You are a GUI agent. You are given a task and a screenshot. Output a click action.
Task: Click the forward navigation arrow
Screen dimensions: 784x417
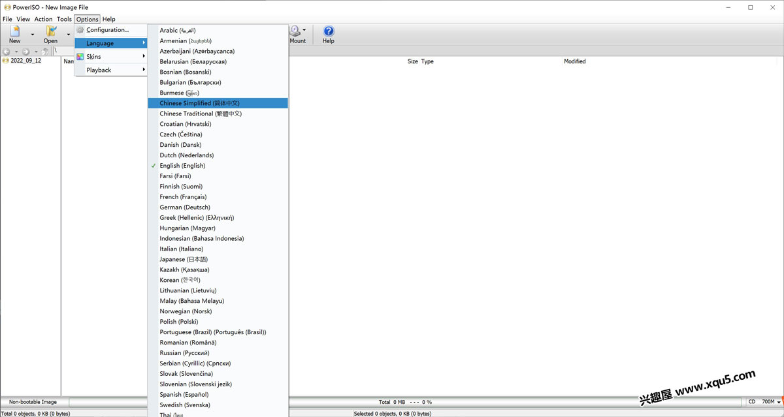point(25,52)
